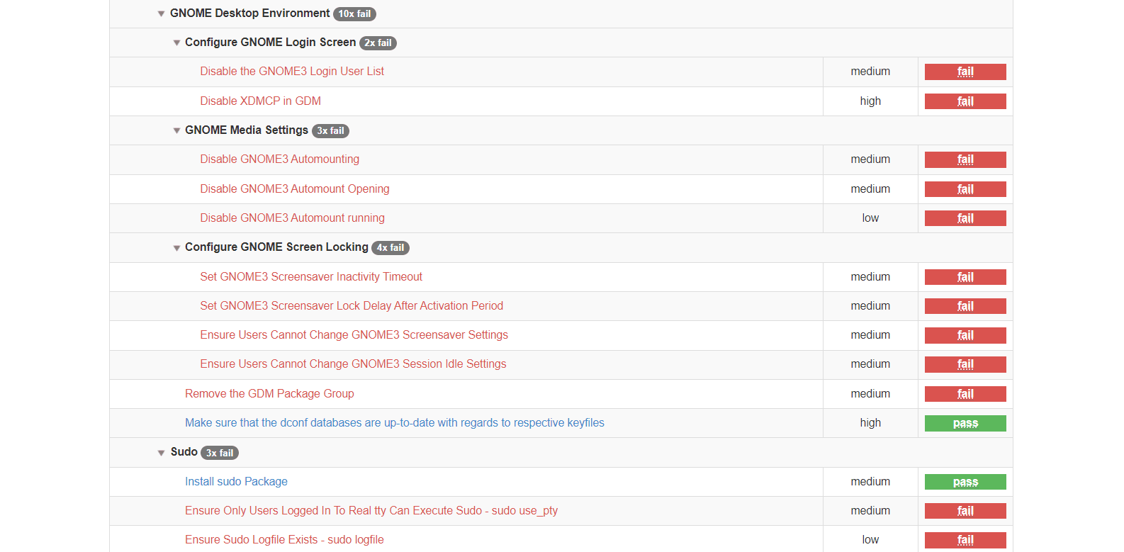Screen dimensions: 1124x552
Task: Open Ensure Sudo Logfile Exists rule
Action: (284, 540)
